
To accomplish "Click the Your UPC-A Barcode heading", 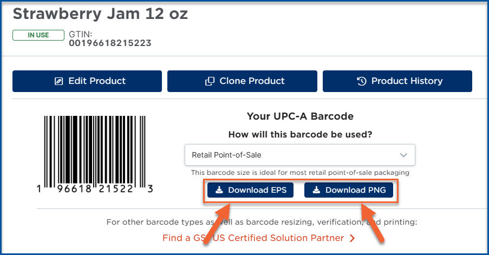I will click(x=300, y=116).
